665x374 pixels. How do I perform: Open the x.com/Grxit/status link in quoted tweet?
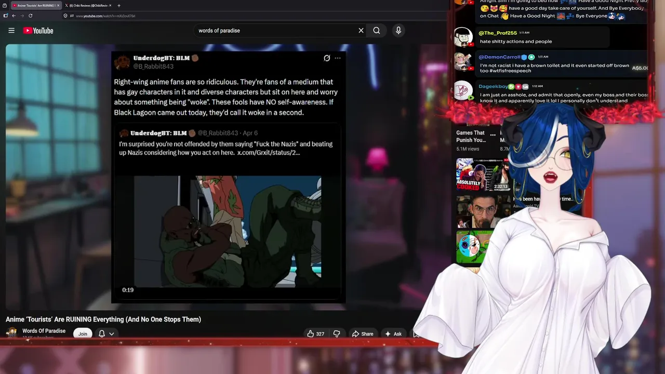point(269,153)
